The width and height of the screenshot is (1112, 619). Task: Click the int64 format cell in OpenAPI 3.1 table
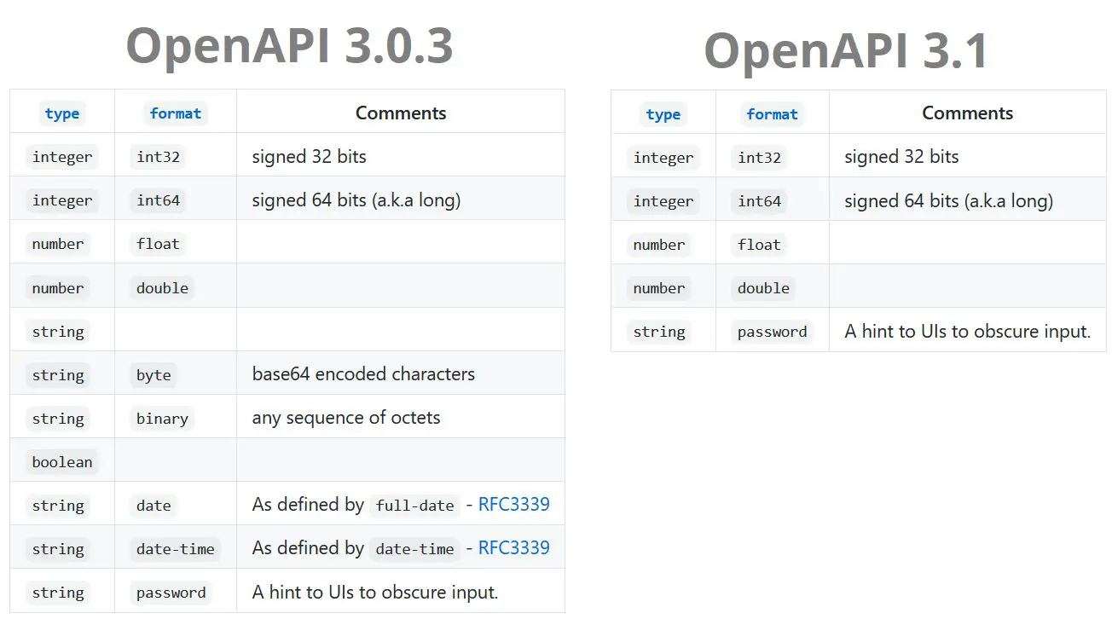(759, 201)
